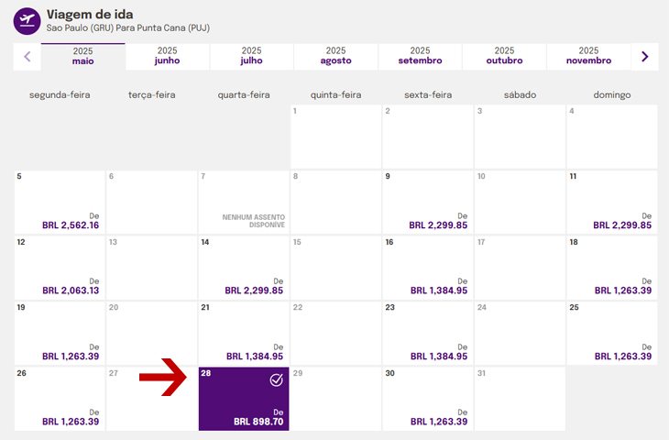
Task: Select the maio 2025 tab
Action: tap(82, 56)
